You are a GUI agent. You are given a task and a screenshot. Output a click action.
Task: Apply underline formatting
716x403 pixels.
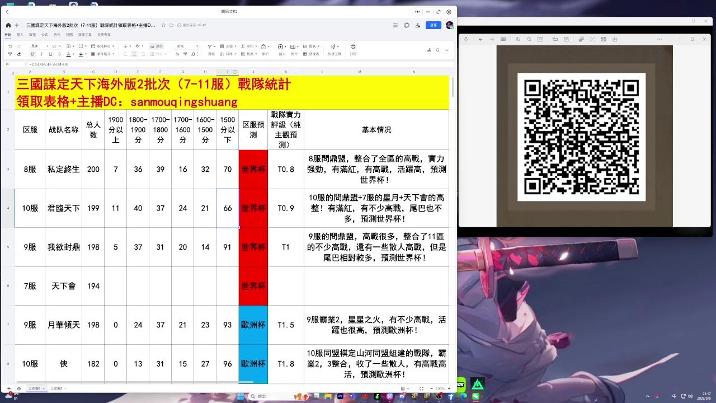pos(50,54)
